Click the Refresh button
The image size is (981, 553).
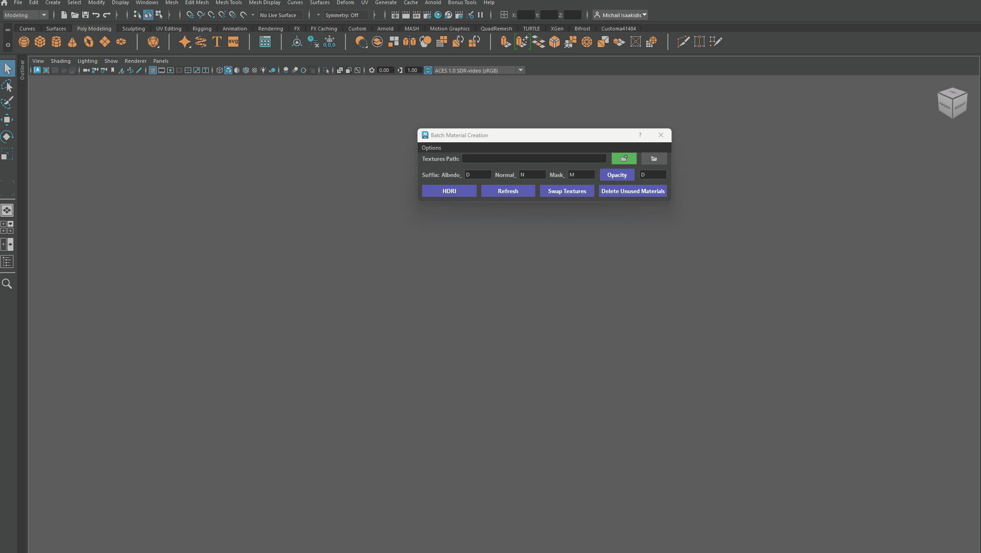coord(508,191)
